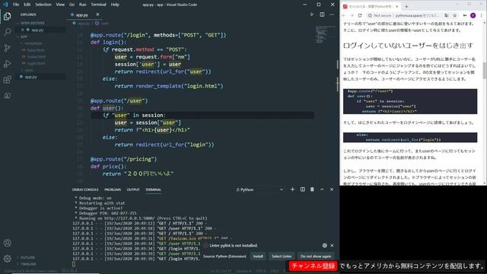The width and height of the screenshot is (487, 274).
Task: Click the Select Linter button
Action: click(282, 256)
